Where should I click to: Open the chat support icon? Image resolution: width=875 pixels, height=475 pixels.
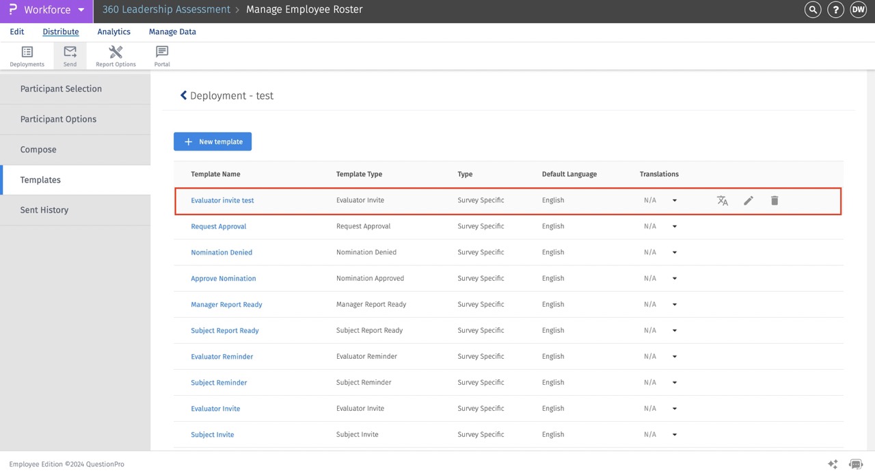tap(855, 464)
